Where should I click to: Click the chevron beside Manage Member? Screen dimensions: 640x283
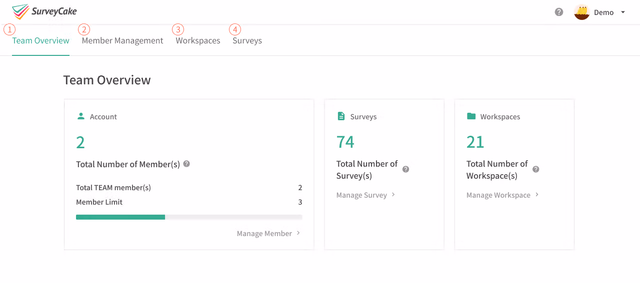click(x=298, y=233)
